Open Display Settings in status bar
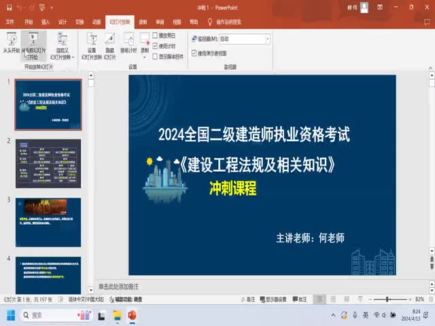Image resolution: width=435 pixels, height=326 pixels. [x=273, y=300]
